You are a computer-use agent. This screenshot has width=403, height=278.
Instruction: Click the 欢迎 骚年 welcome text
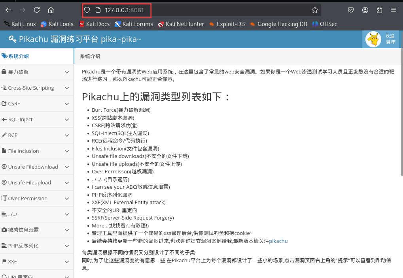pos(390,39)
